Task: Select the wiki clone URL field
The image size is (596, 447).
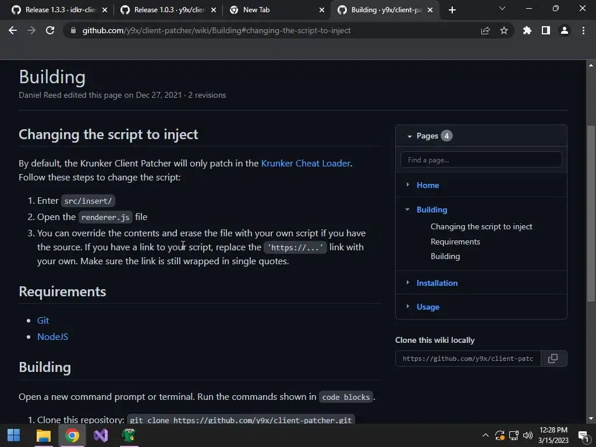Action: (x=468, y=359)
